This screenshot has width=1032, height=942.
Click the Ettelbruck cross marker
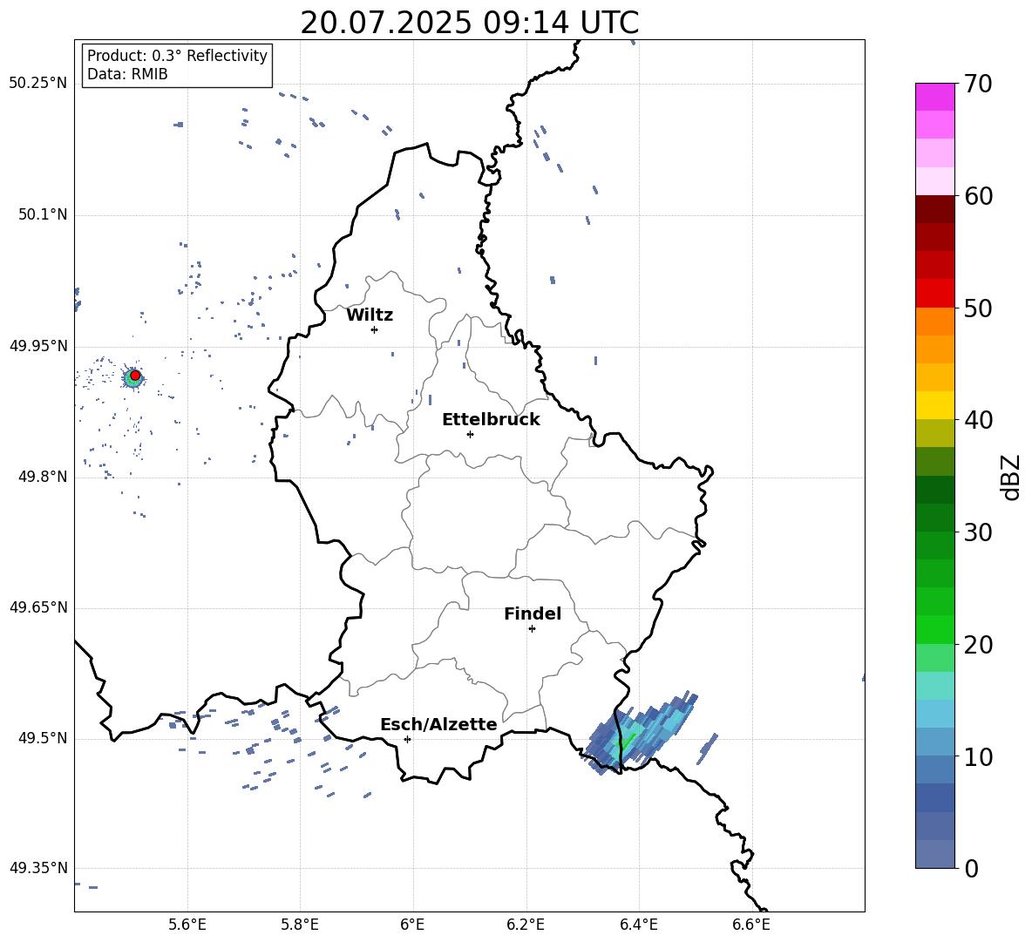[470, 434]
